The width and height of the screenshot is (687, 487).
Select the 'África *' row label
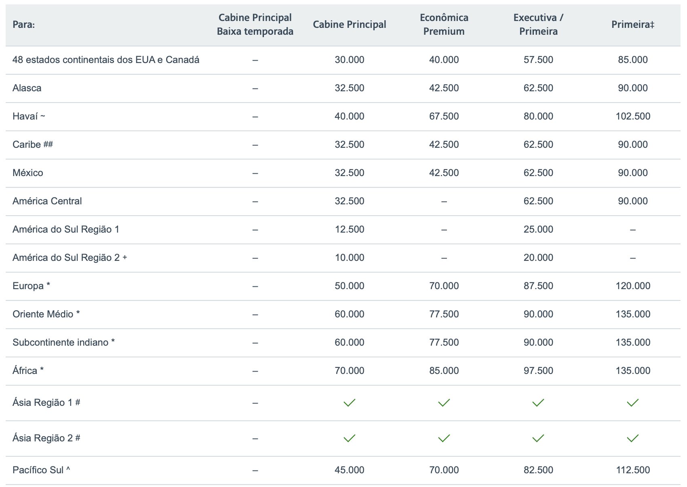point(28,371)
